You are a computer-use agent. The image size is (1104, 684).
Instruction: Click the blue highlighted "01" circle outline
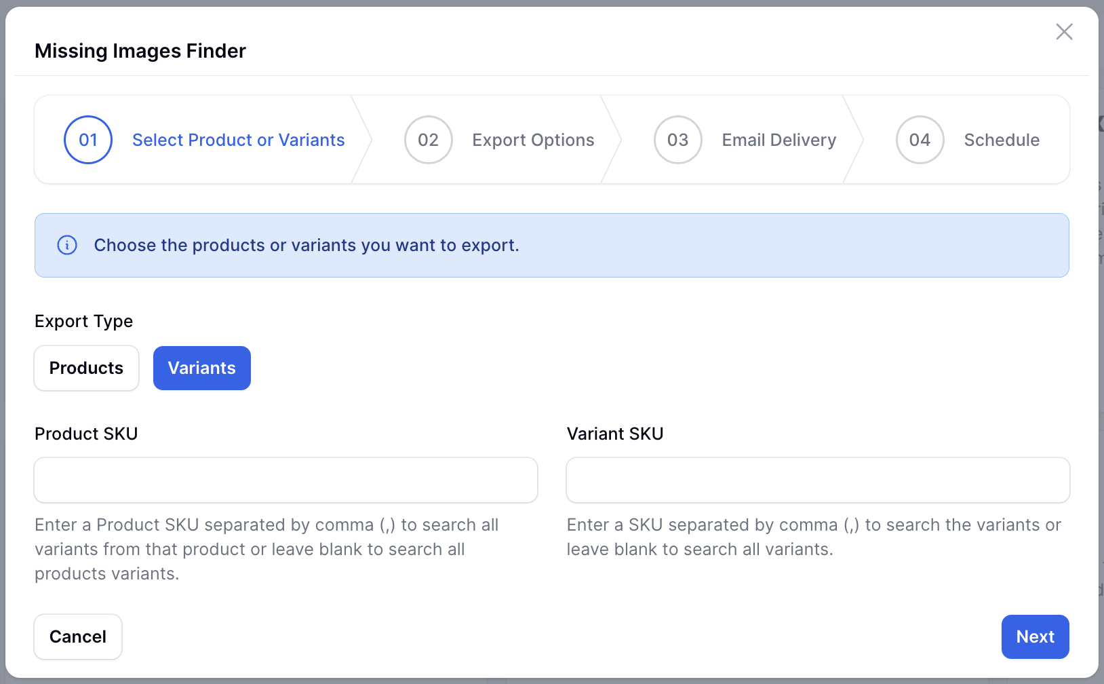point(87,140)
